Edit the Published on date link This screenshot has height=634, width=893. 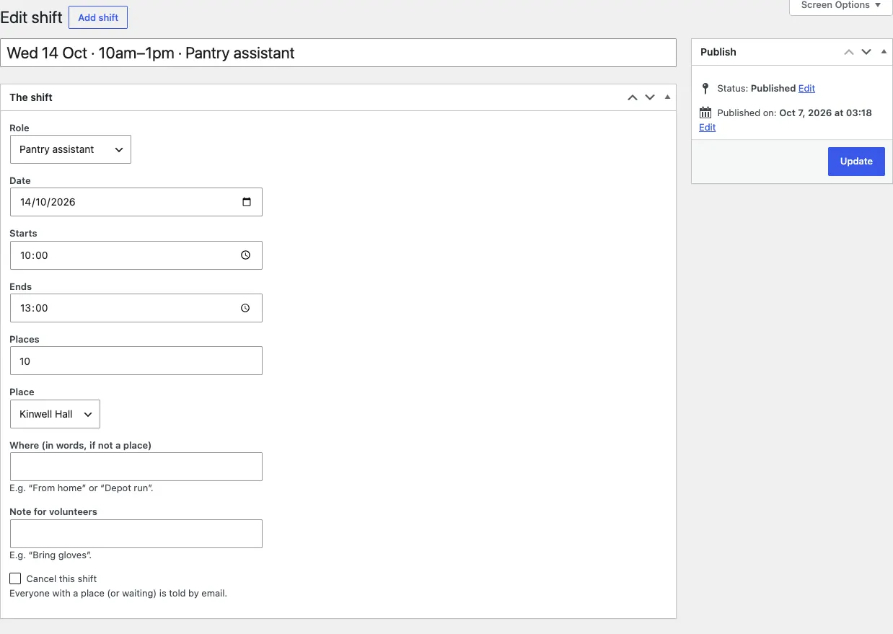(708, 128)
